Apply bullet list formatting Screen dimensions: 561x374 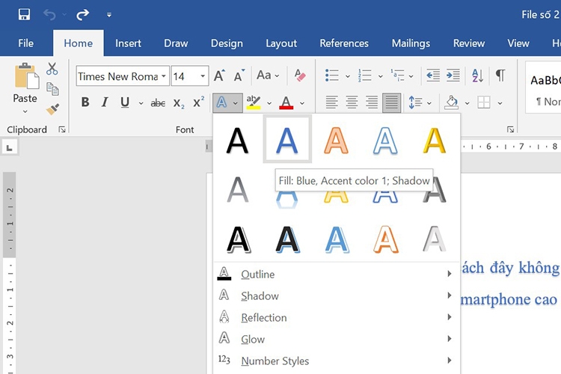[332, 76]
